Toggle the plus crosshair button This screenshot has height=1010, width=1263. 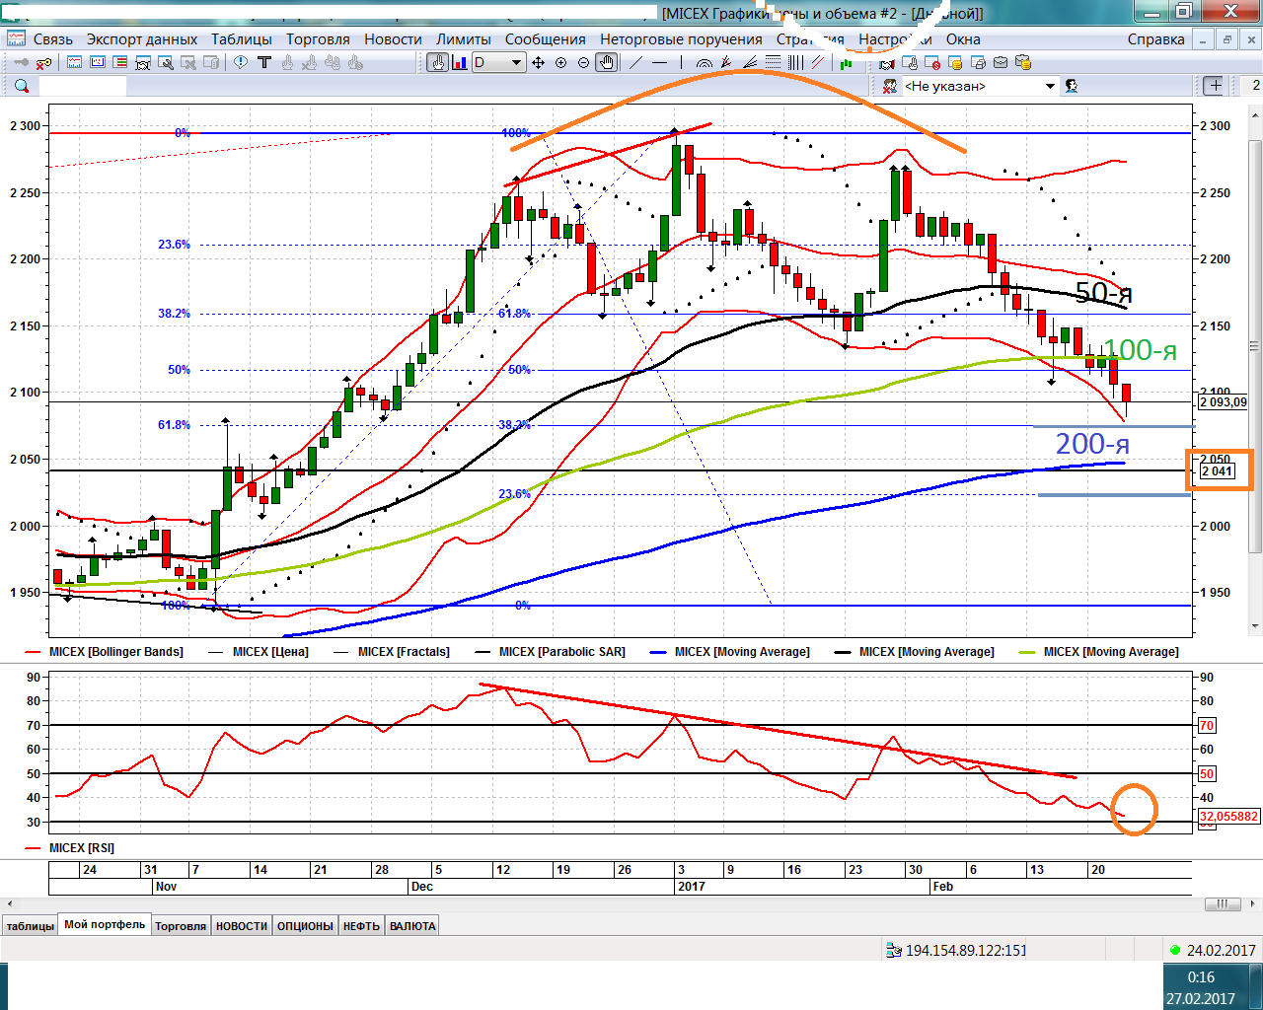[x=1216, y=86]
